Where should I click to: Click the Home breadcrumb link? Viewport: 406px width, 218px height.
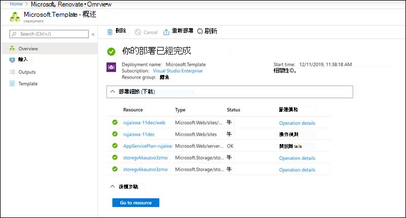coord(16,4)
